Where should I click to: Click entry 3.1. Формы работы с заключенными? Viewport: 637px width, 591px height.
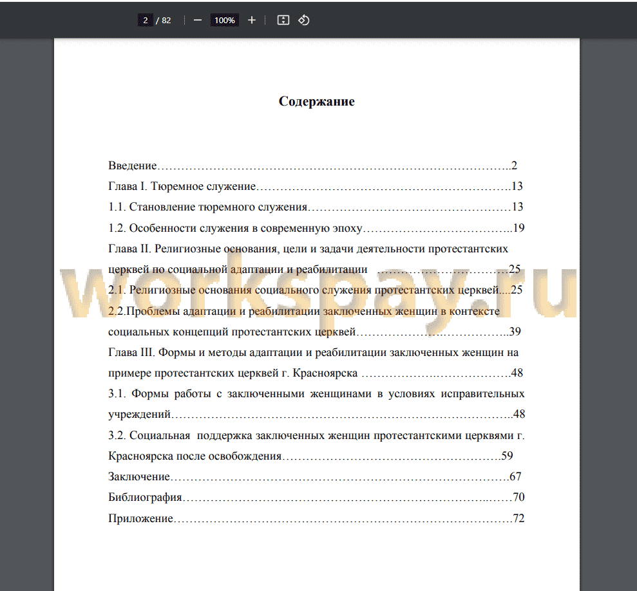coord(316,393)
